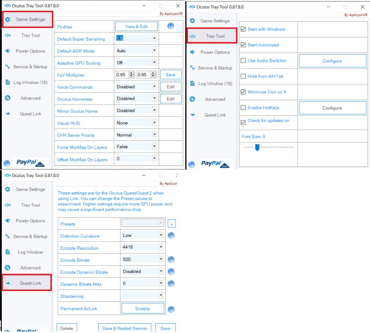Click Delete button in Quest Link window
Image resolution: width=370 pixels, height=333 pixels.
click(x=67, y=328)
